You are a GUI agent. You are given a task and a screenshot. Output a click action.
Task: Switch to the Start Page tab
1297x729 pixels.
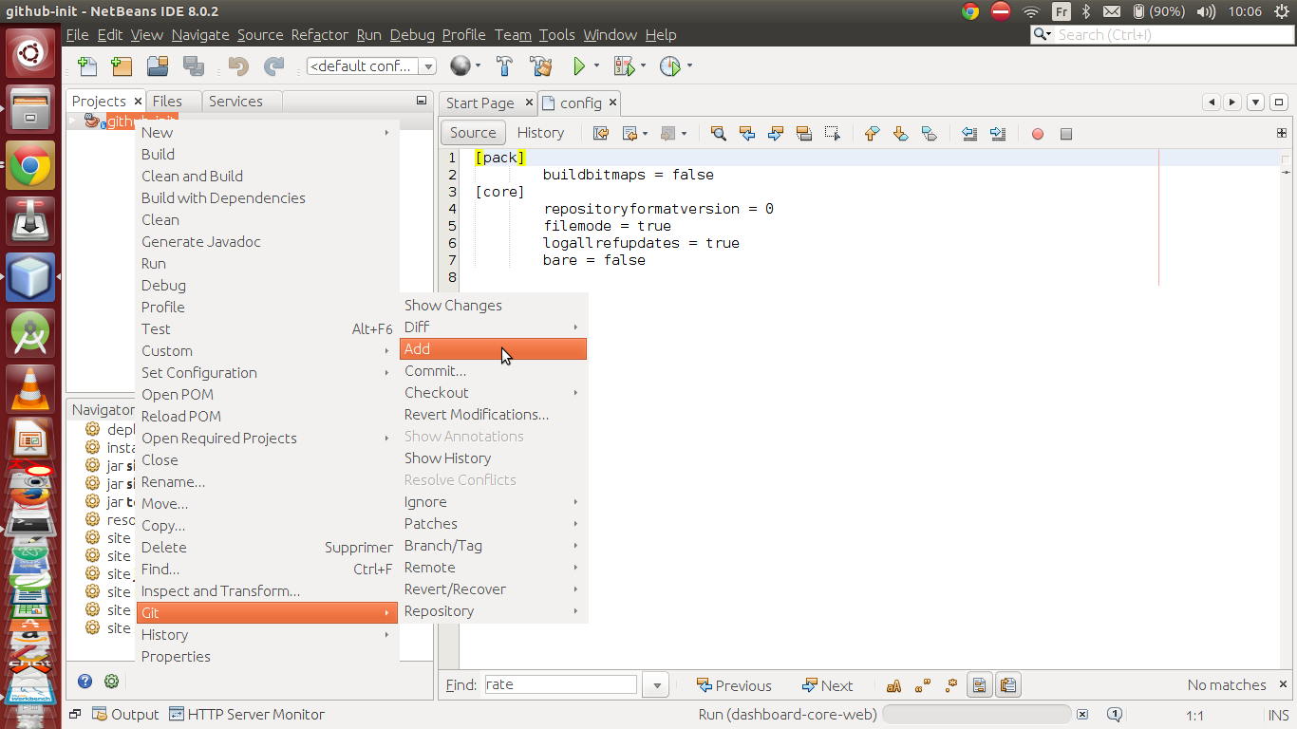coord(479,103)
